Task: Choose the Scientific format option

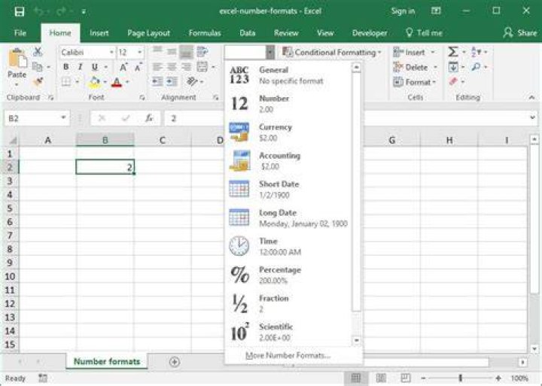Action: pos(288,332)
